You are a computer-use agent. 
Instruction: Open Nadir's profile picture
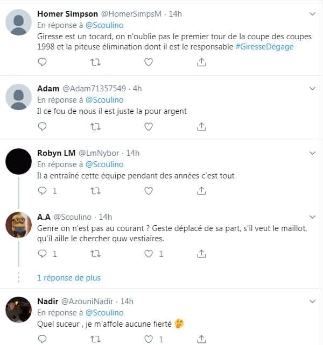pos(18,310)
